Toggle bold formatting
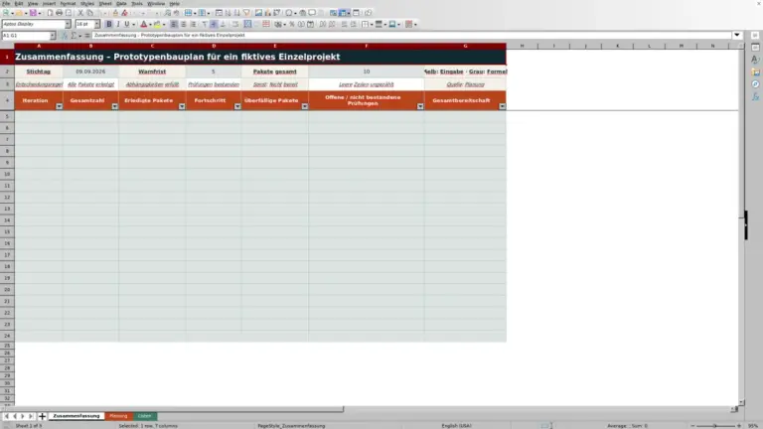Viewport: 763px width, 429px height. coord(109,24)
